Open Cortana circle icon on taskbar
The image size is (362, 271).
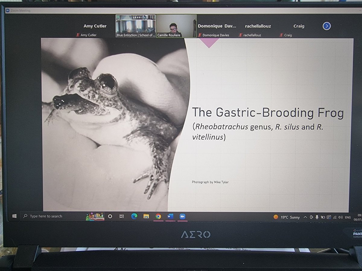[x=110, y=216]
